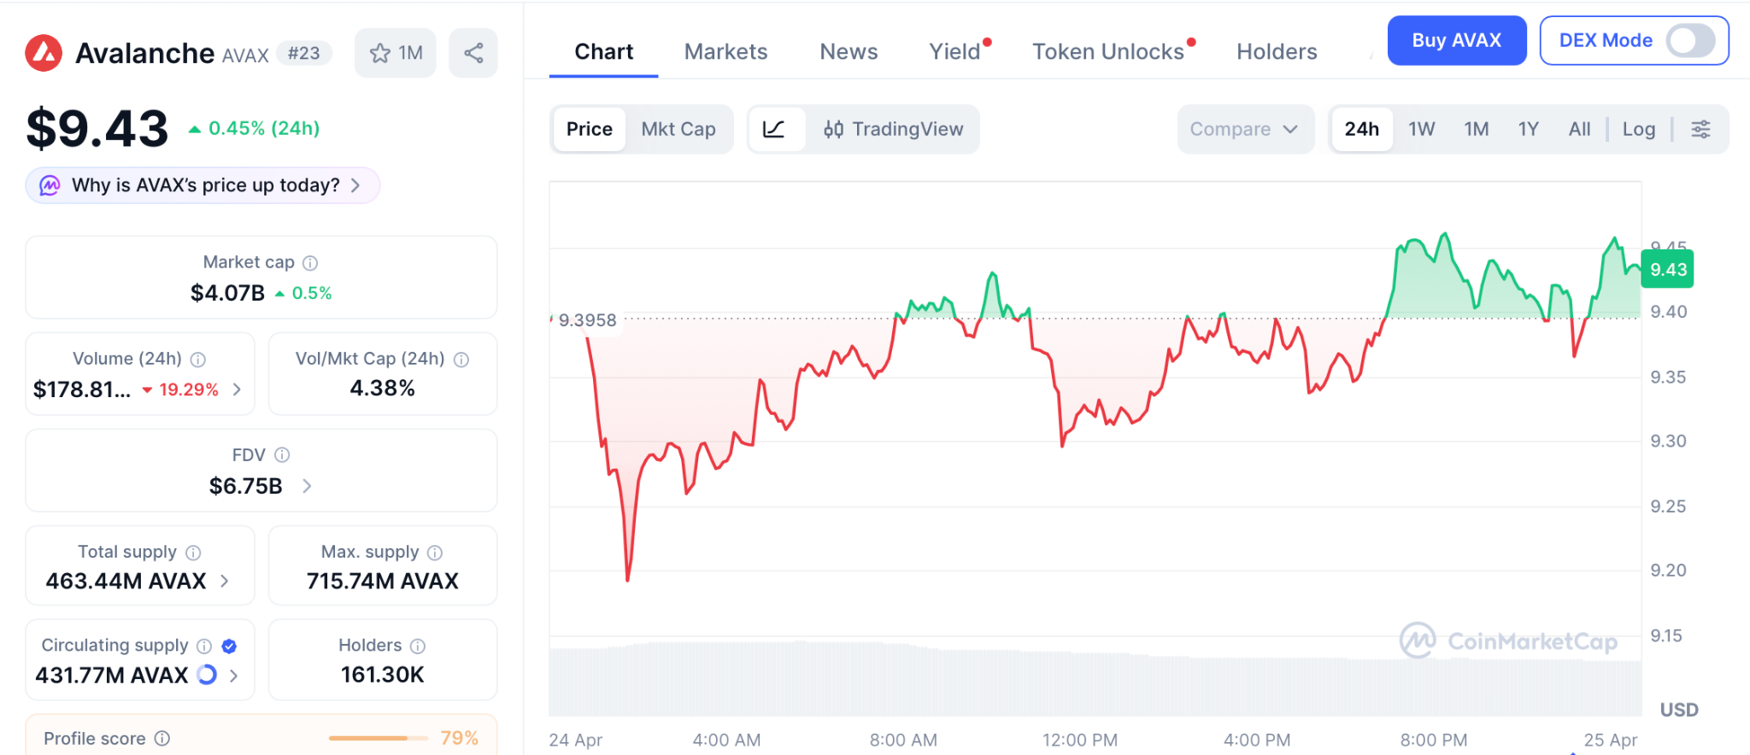Click the circulating supply verified badge
Screen dimensions: 1750x755
[229, 646]
